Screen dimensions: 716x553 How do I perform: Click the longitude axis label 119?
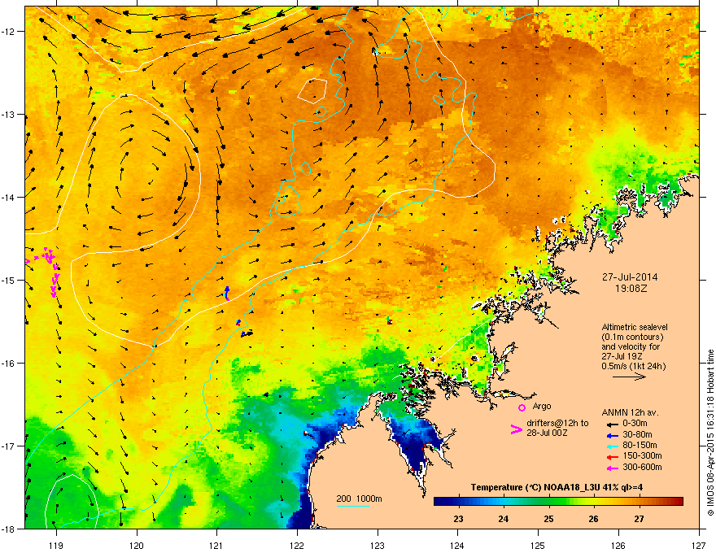point(56,545)
